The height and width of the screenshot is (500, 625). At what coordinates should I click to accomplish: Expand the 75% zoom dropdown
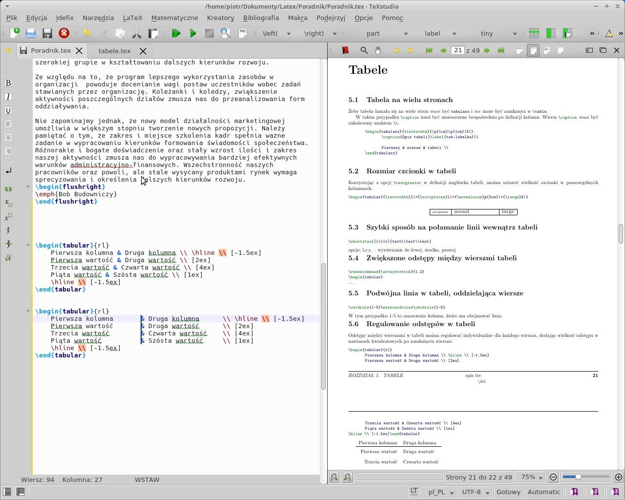pos(531,477)
